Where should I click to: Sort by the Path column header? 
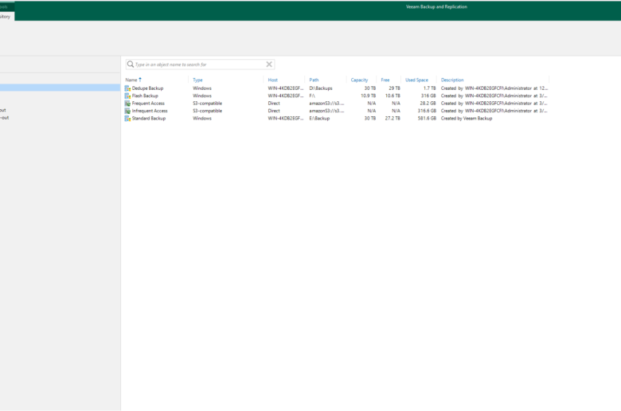click(x=314, y=80)
